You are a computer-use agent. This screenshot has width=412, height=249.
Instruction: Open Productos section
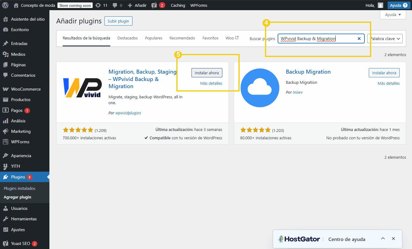click(25, 100)
